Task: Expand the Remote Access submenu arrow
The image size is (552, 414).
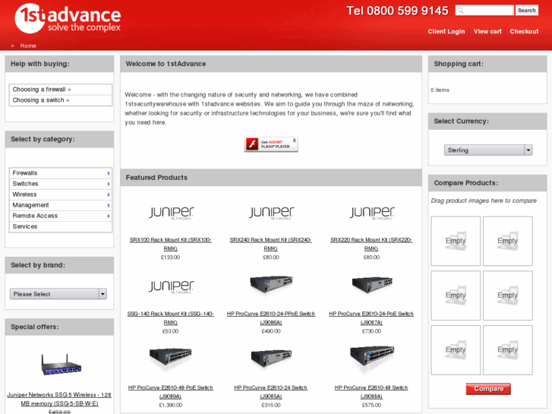Action: pos(109,216)
